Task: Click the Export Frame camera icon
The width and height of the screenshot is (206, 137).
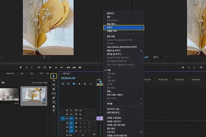Action: pyautogui.click(x=80, y=67)
